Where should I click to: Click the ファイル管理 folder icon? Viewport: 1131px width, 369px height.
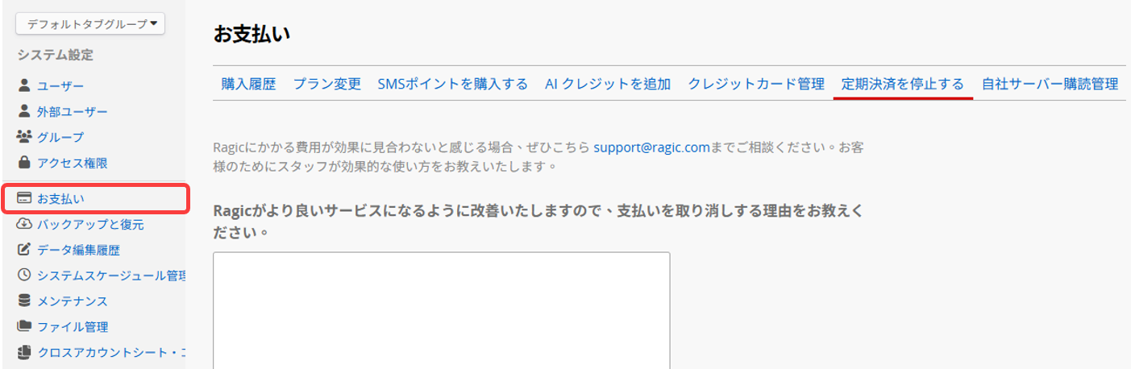coord(24,327)
